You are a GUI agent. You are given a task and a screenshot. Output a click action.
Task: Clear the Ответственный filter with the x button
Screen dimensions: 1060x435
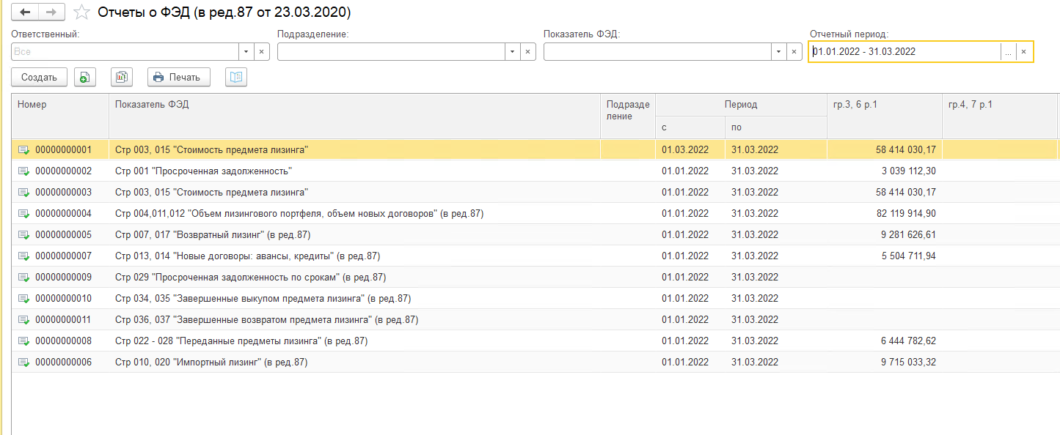pos(262,52)
